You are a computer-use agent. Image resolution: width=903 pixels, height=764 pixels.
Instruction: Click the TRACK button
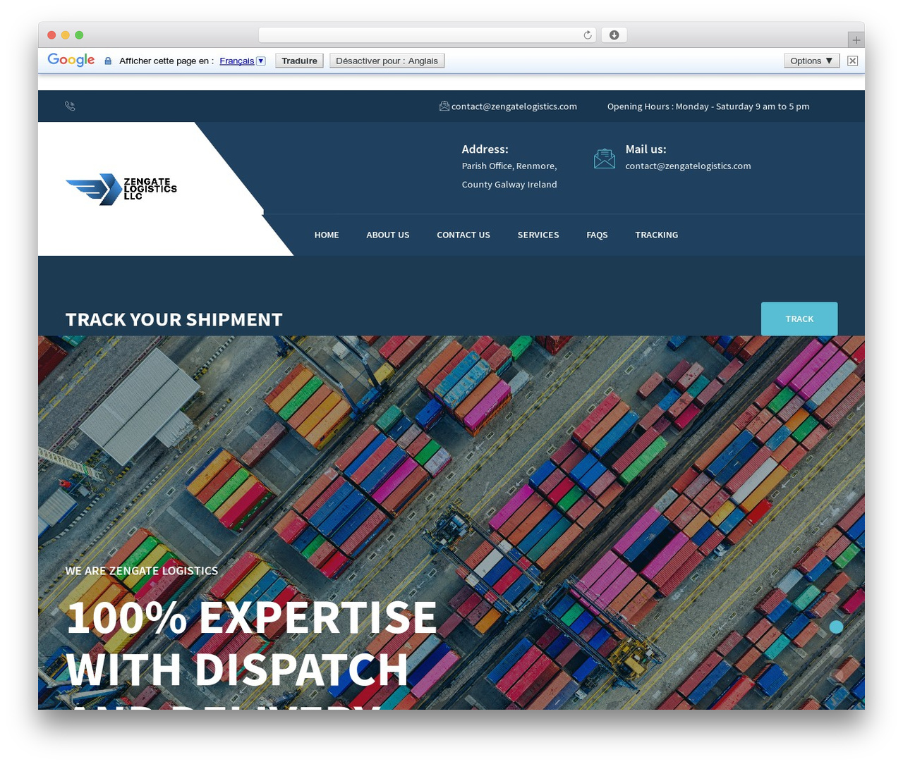coord(799,319)
